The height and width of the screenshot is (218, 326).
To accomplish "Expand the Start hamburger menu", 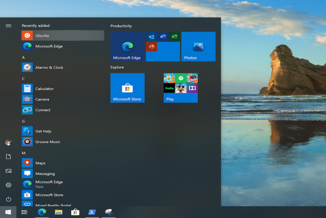I will click(x=8, y=26).
